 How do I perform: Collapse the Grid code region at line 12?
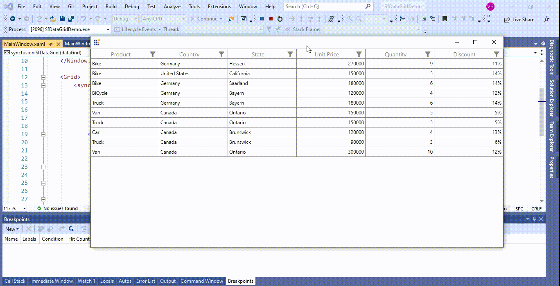pos(43,77)
